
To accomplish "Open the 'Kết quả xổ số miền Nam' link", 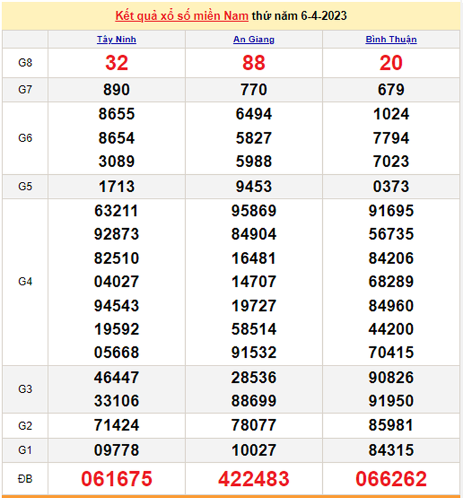I will coord(181,15).
